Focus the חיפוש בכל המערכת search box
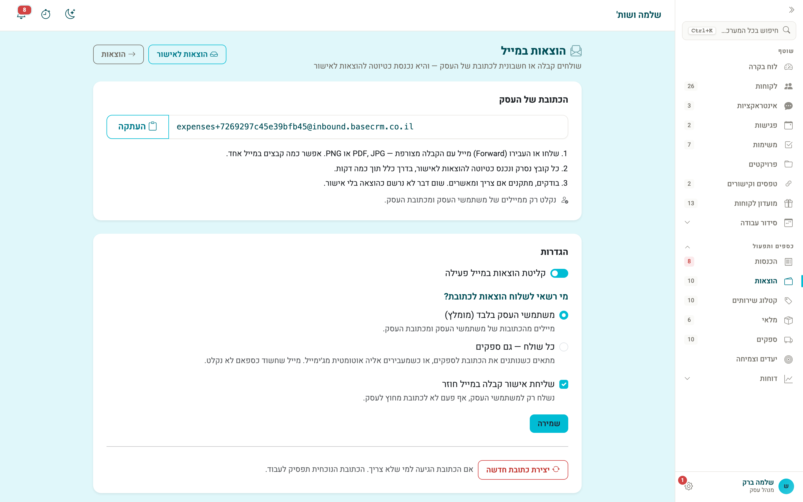 739,31
